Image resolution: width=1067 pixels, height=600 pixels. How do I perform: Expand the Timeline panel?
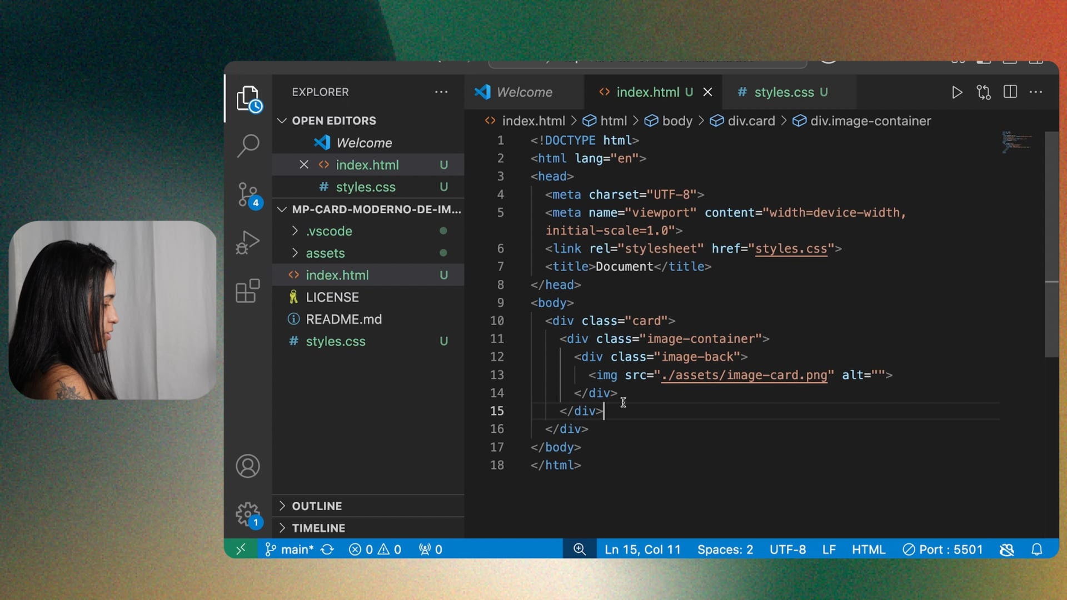click(x=318, y=528)
